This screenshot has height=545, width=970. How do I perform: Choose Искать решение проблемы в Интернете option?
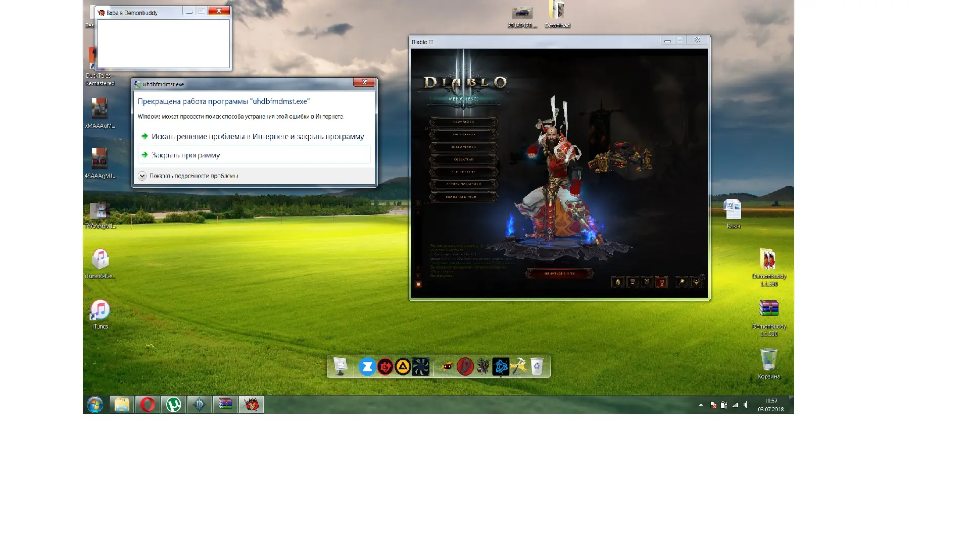coord(254,136)
